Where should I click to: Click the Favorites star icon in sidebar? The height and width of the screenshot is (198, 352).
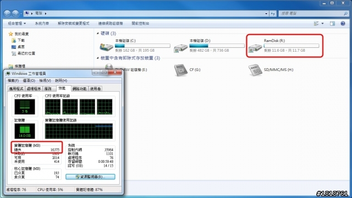(10, 34)
